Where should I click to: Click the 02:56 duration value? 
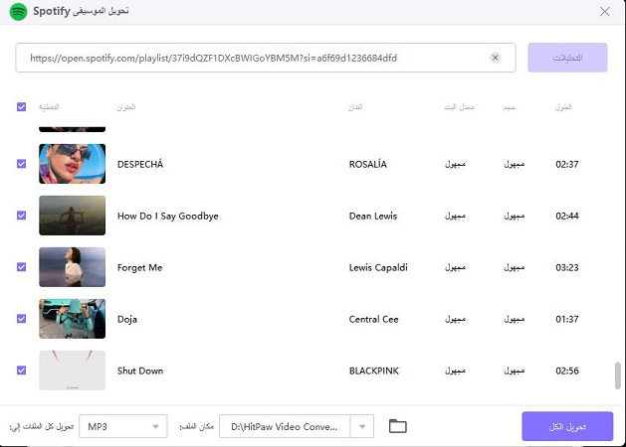(567, 371)
